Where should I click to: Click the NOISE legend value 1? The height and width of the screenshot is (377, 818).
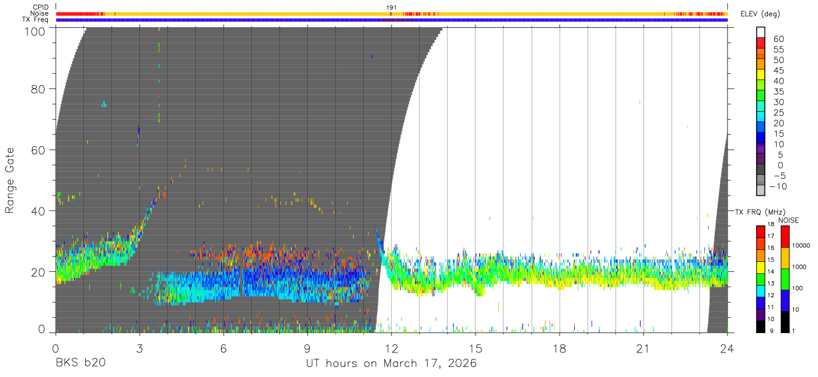[x=793, y=332]
